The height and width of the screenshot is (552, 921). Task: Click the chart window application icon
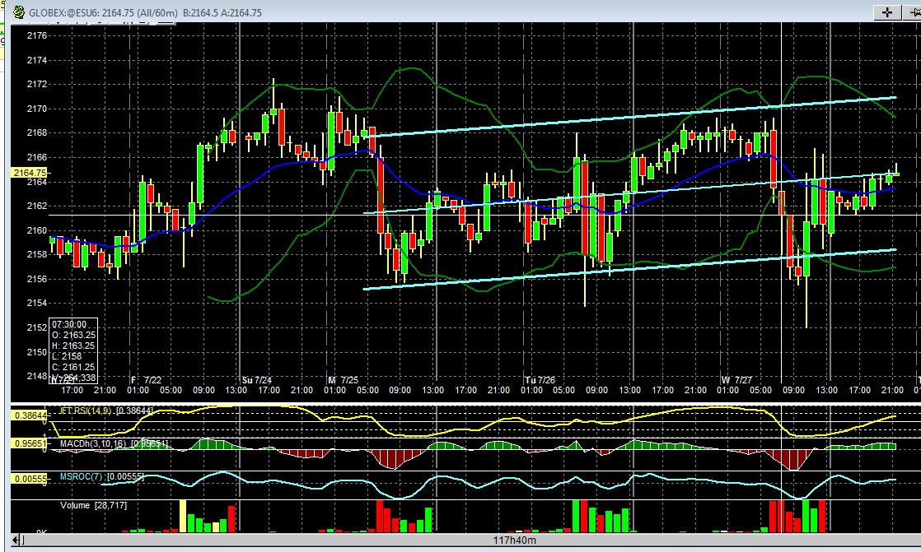click(19, 12)
